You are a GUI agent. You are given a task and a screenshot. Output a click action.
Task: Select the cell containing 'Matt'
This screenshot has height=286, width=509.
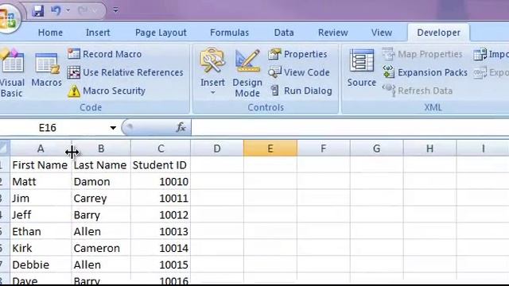pyautogui.click(x=41, y=182)
